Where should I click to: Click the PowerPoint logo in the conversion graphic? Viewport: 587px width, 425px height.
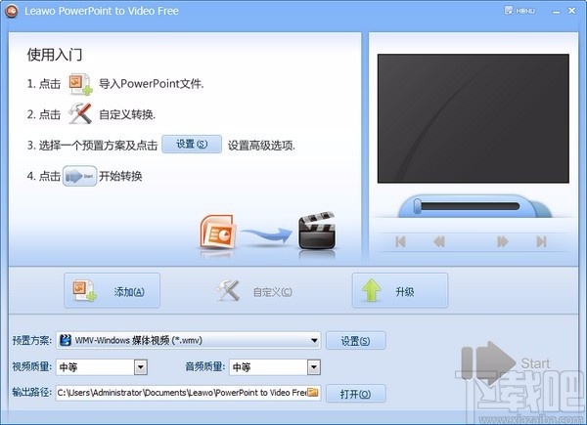(x=217, y=233)
